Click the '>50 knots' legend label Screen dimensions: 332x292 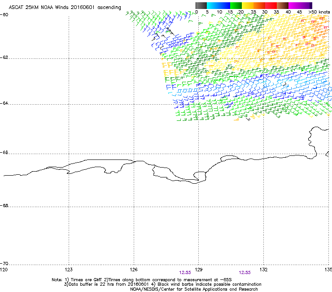coord(319,12)
